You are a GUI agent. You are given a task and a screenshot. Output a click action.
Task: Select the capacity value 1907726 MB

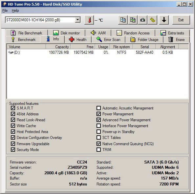click(x=59, y=52)
